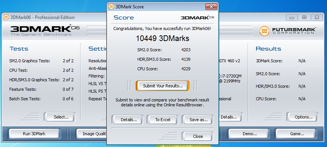The height and width of the screenshot is (147, 327).
Task: Export the score To Excel
Action: 163,120
